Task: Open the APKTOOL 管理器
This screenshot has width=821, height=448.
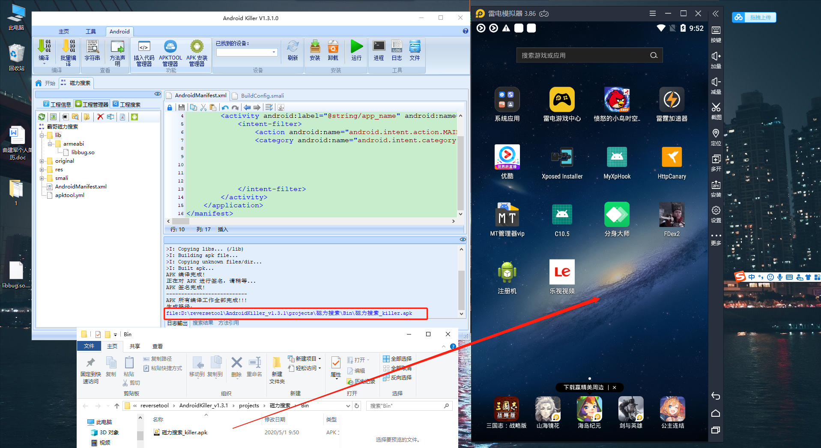Action: [x=170, y=52]
